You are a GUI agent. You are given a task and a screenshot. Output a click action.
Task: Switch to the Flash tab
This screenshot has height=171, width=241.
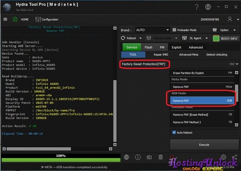[x=148, y=47]
